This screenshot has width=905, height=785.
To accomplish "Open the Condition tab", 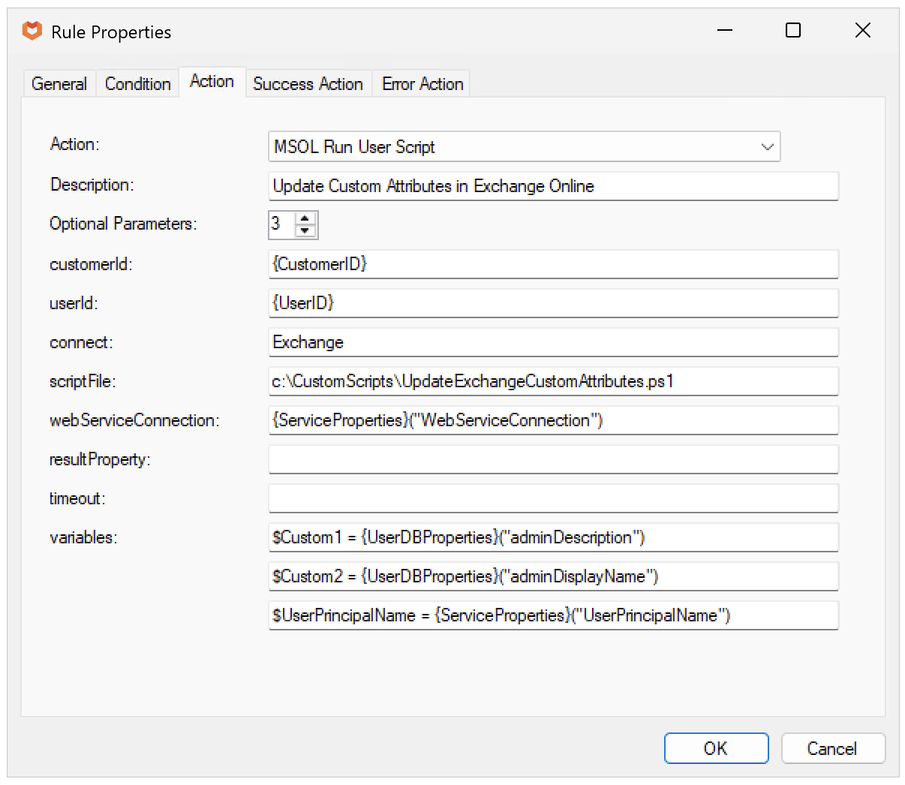I will pos(137,84).
